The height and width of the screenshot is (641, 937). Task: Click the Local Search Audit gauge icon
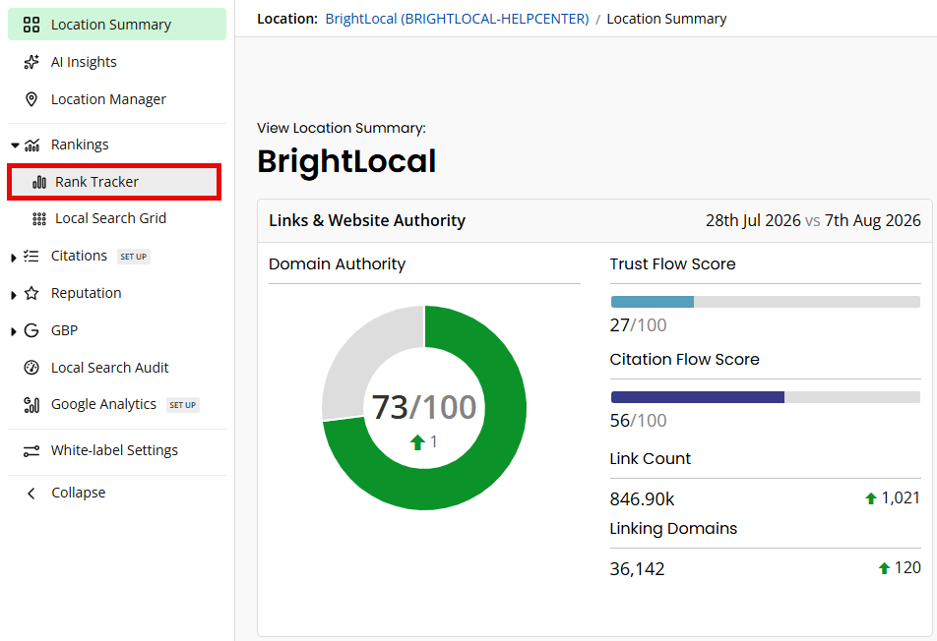31,368
